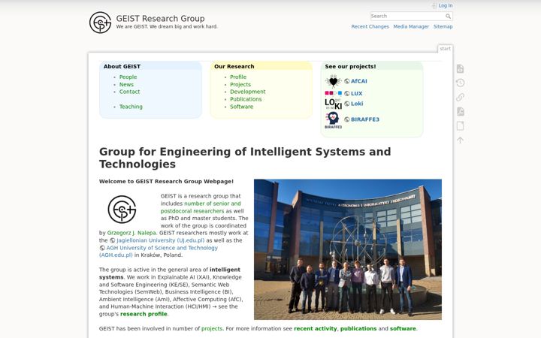Open the Teaching page

click(131, 107)
